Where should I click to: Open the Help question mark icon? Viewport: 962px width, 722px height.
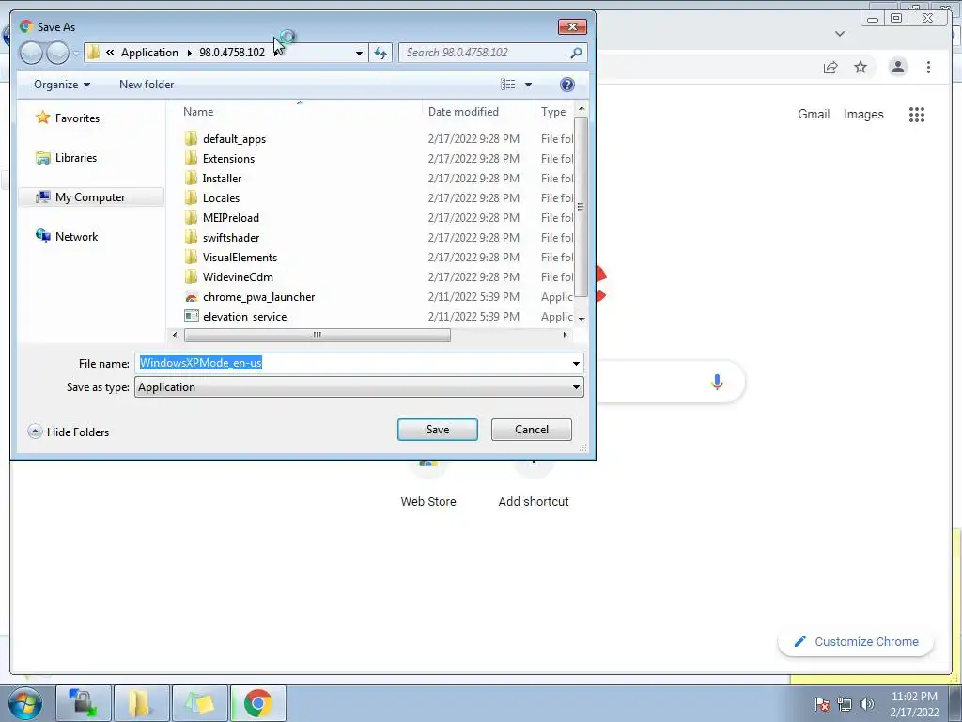567,85
